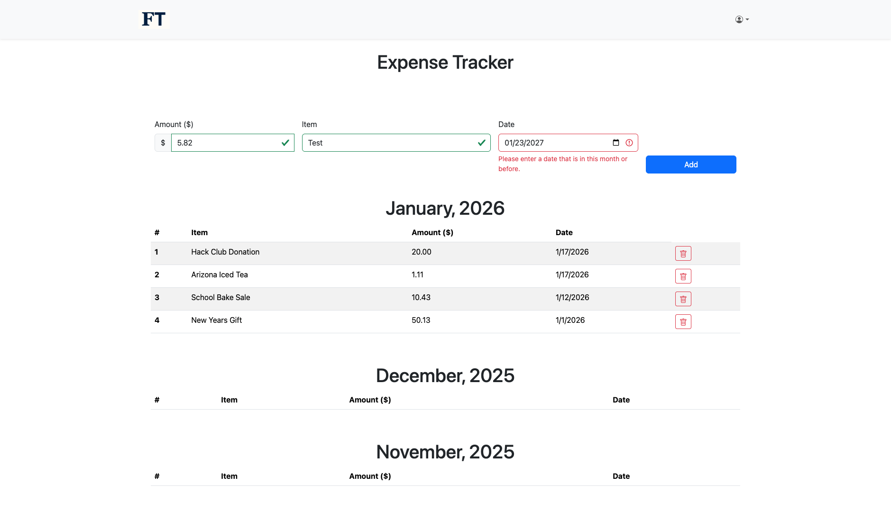891x512 pixels.
Task: Open the user account dropdown menu
Action: 742,19
